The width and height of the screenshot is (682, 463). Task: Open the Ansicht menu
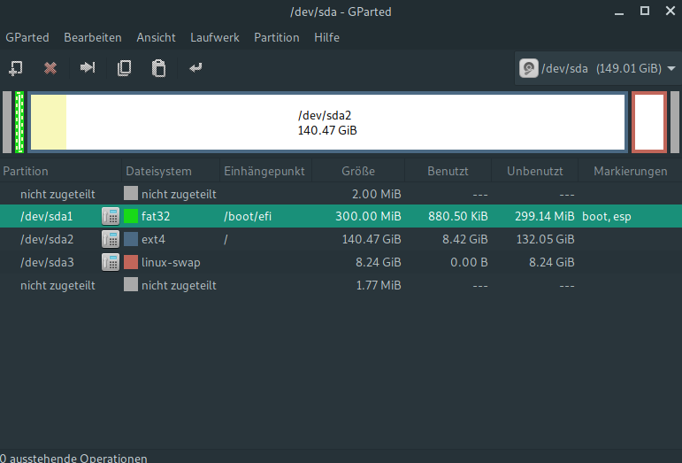[157, 38]
